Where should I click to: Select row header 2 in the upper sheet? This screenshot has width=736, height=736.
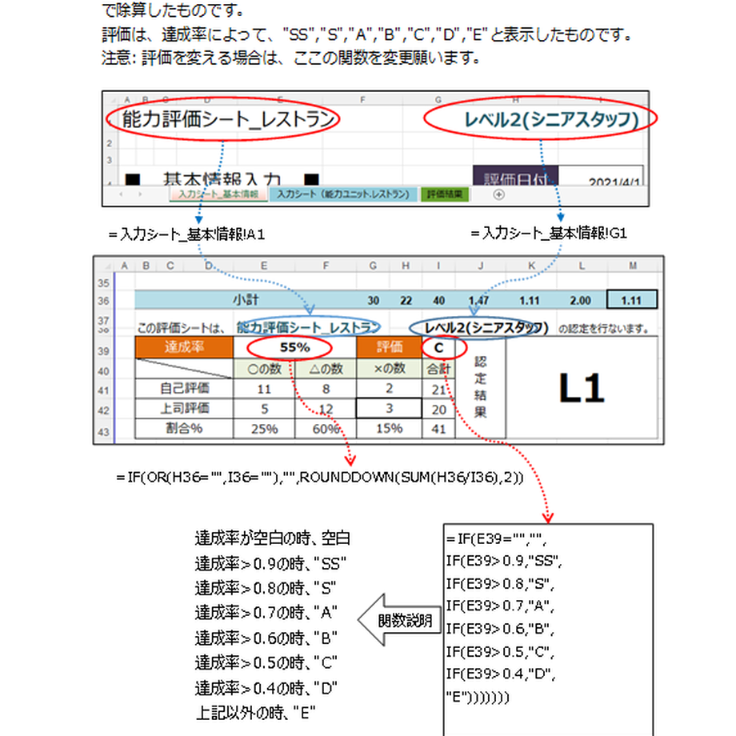click(x=110, y=143)
